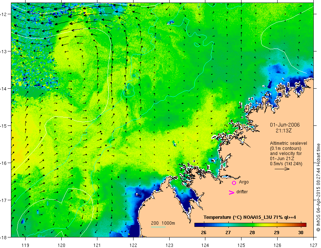
Task: Click the dark blue end of temperature colorbar
Action: point(197,225)
